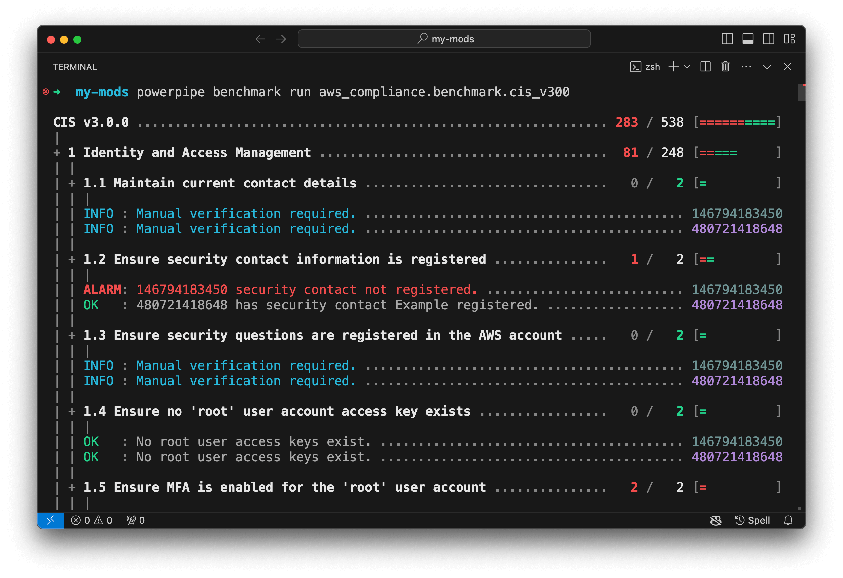
Task: Click the split terminal panel icon
Action: coord(704,67)
